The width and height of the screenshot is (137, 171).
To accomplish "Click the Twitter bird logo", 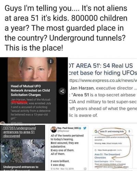I will (85, 128).
